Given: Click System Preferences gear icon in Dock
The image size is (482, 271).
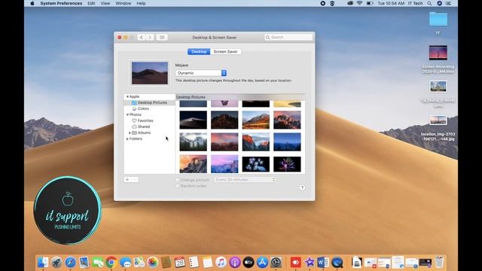Looking at the screenshot, I should 276,263.
